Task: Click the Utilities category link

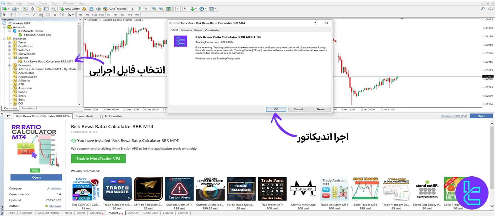Action: coord(56,189)
